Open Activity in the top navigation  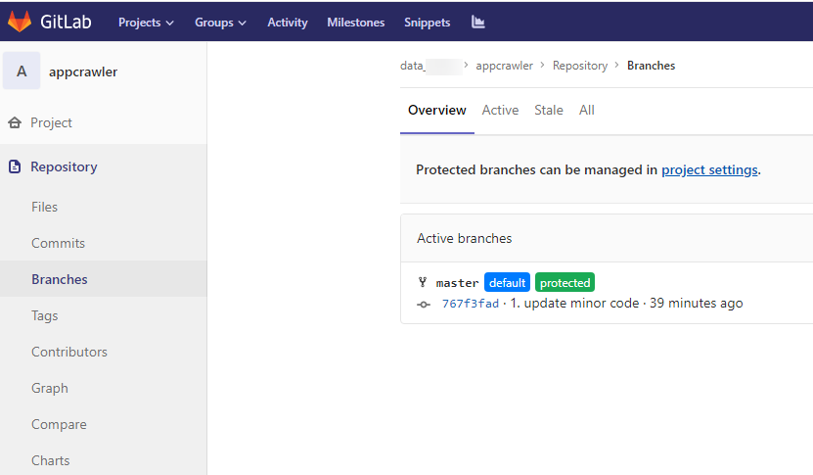pyautogui.click(x=288, y=23)
